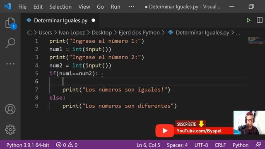The height and width of the screenshot is (149, 265).
Task: Open the Explorer view in the activity bar
Action: point(10,23)
